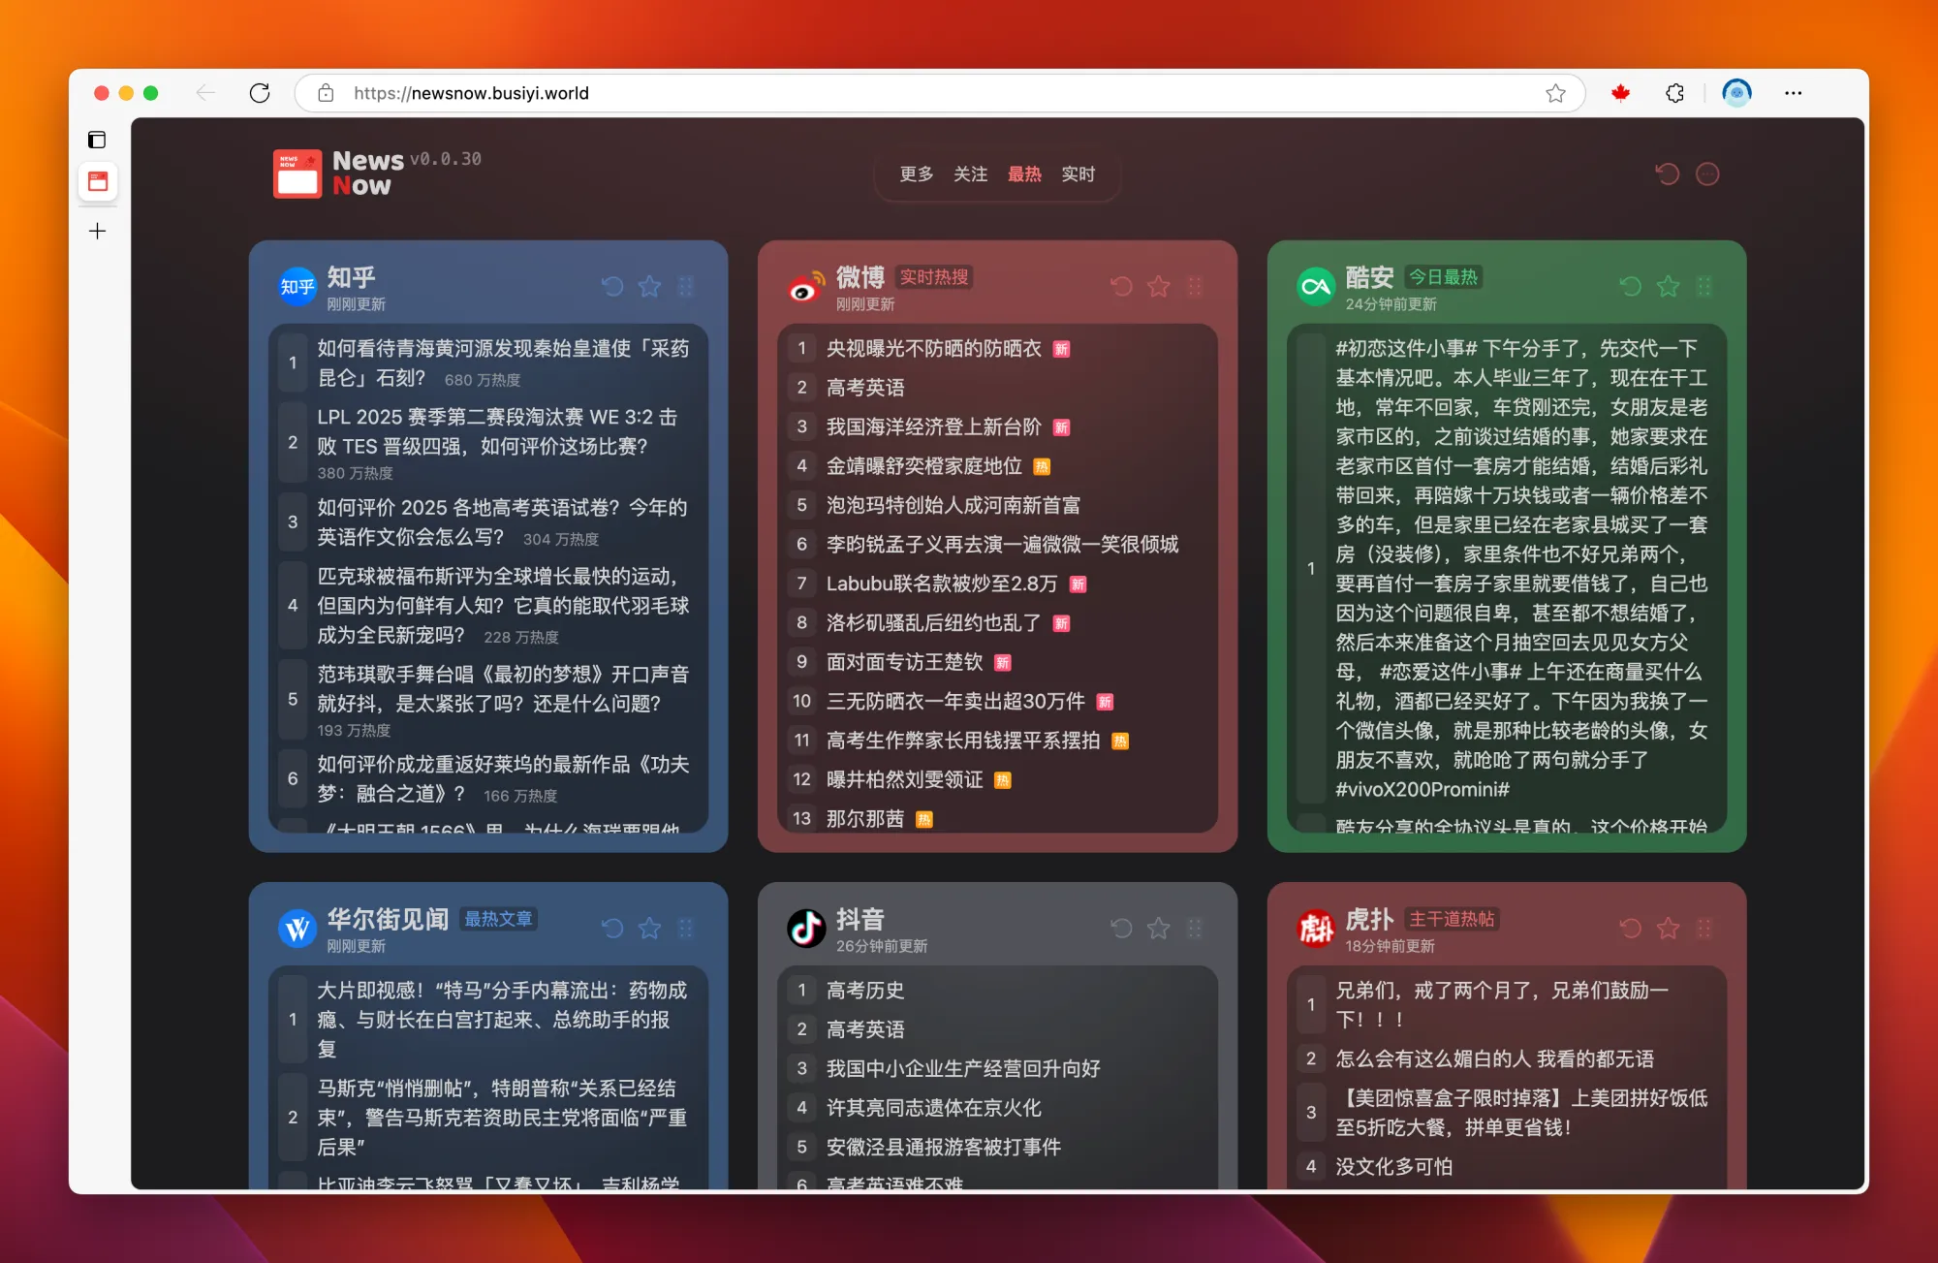This screenshot has width=1938, height=1263.
Task: Open browser three-dots settings menu
Action: 1793,93
